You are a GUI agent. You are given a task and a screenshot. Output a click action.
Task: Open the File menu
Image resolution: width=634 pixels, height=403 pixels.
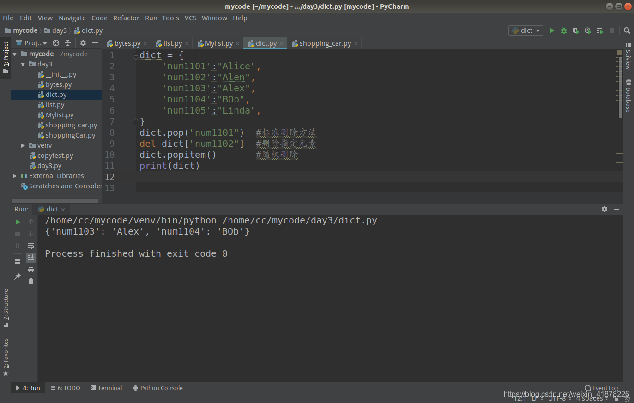pos(8,18)
